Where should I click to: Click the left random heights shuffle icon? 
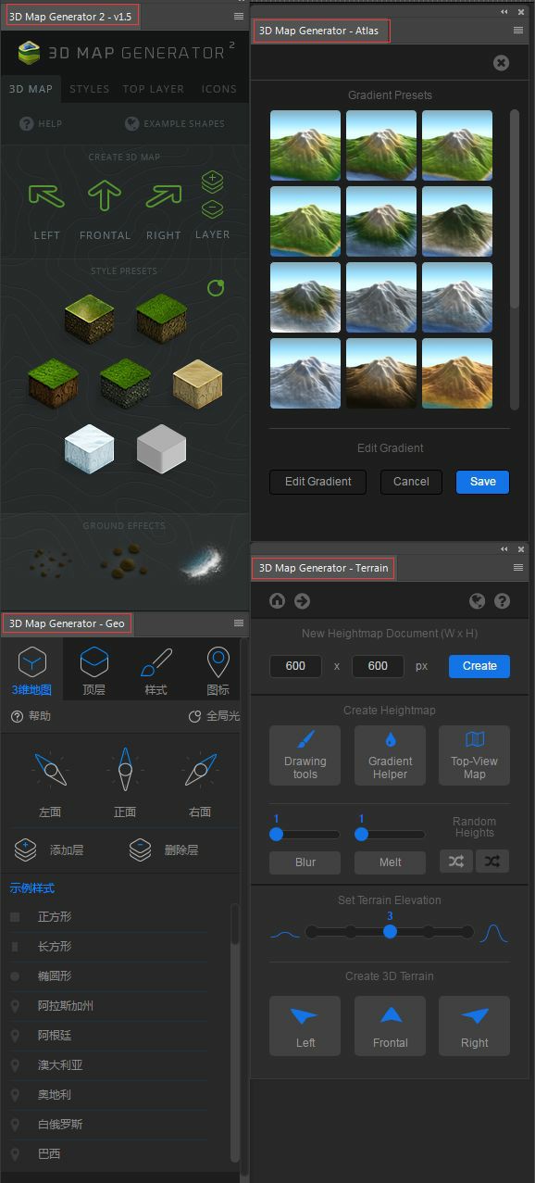point(456,862)
